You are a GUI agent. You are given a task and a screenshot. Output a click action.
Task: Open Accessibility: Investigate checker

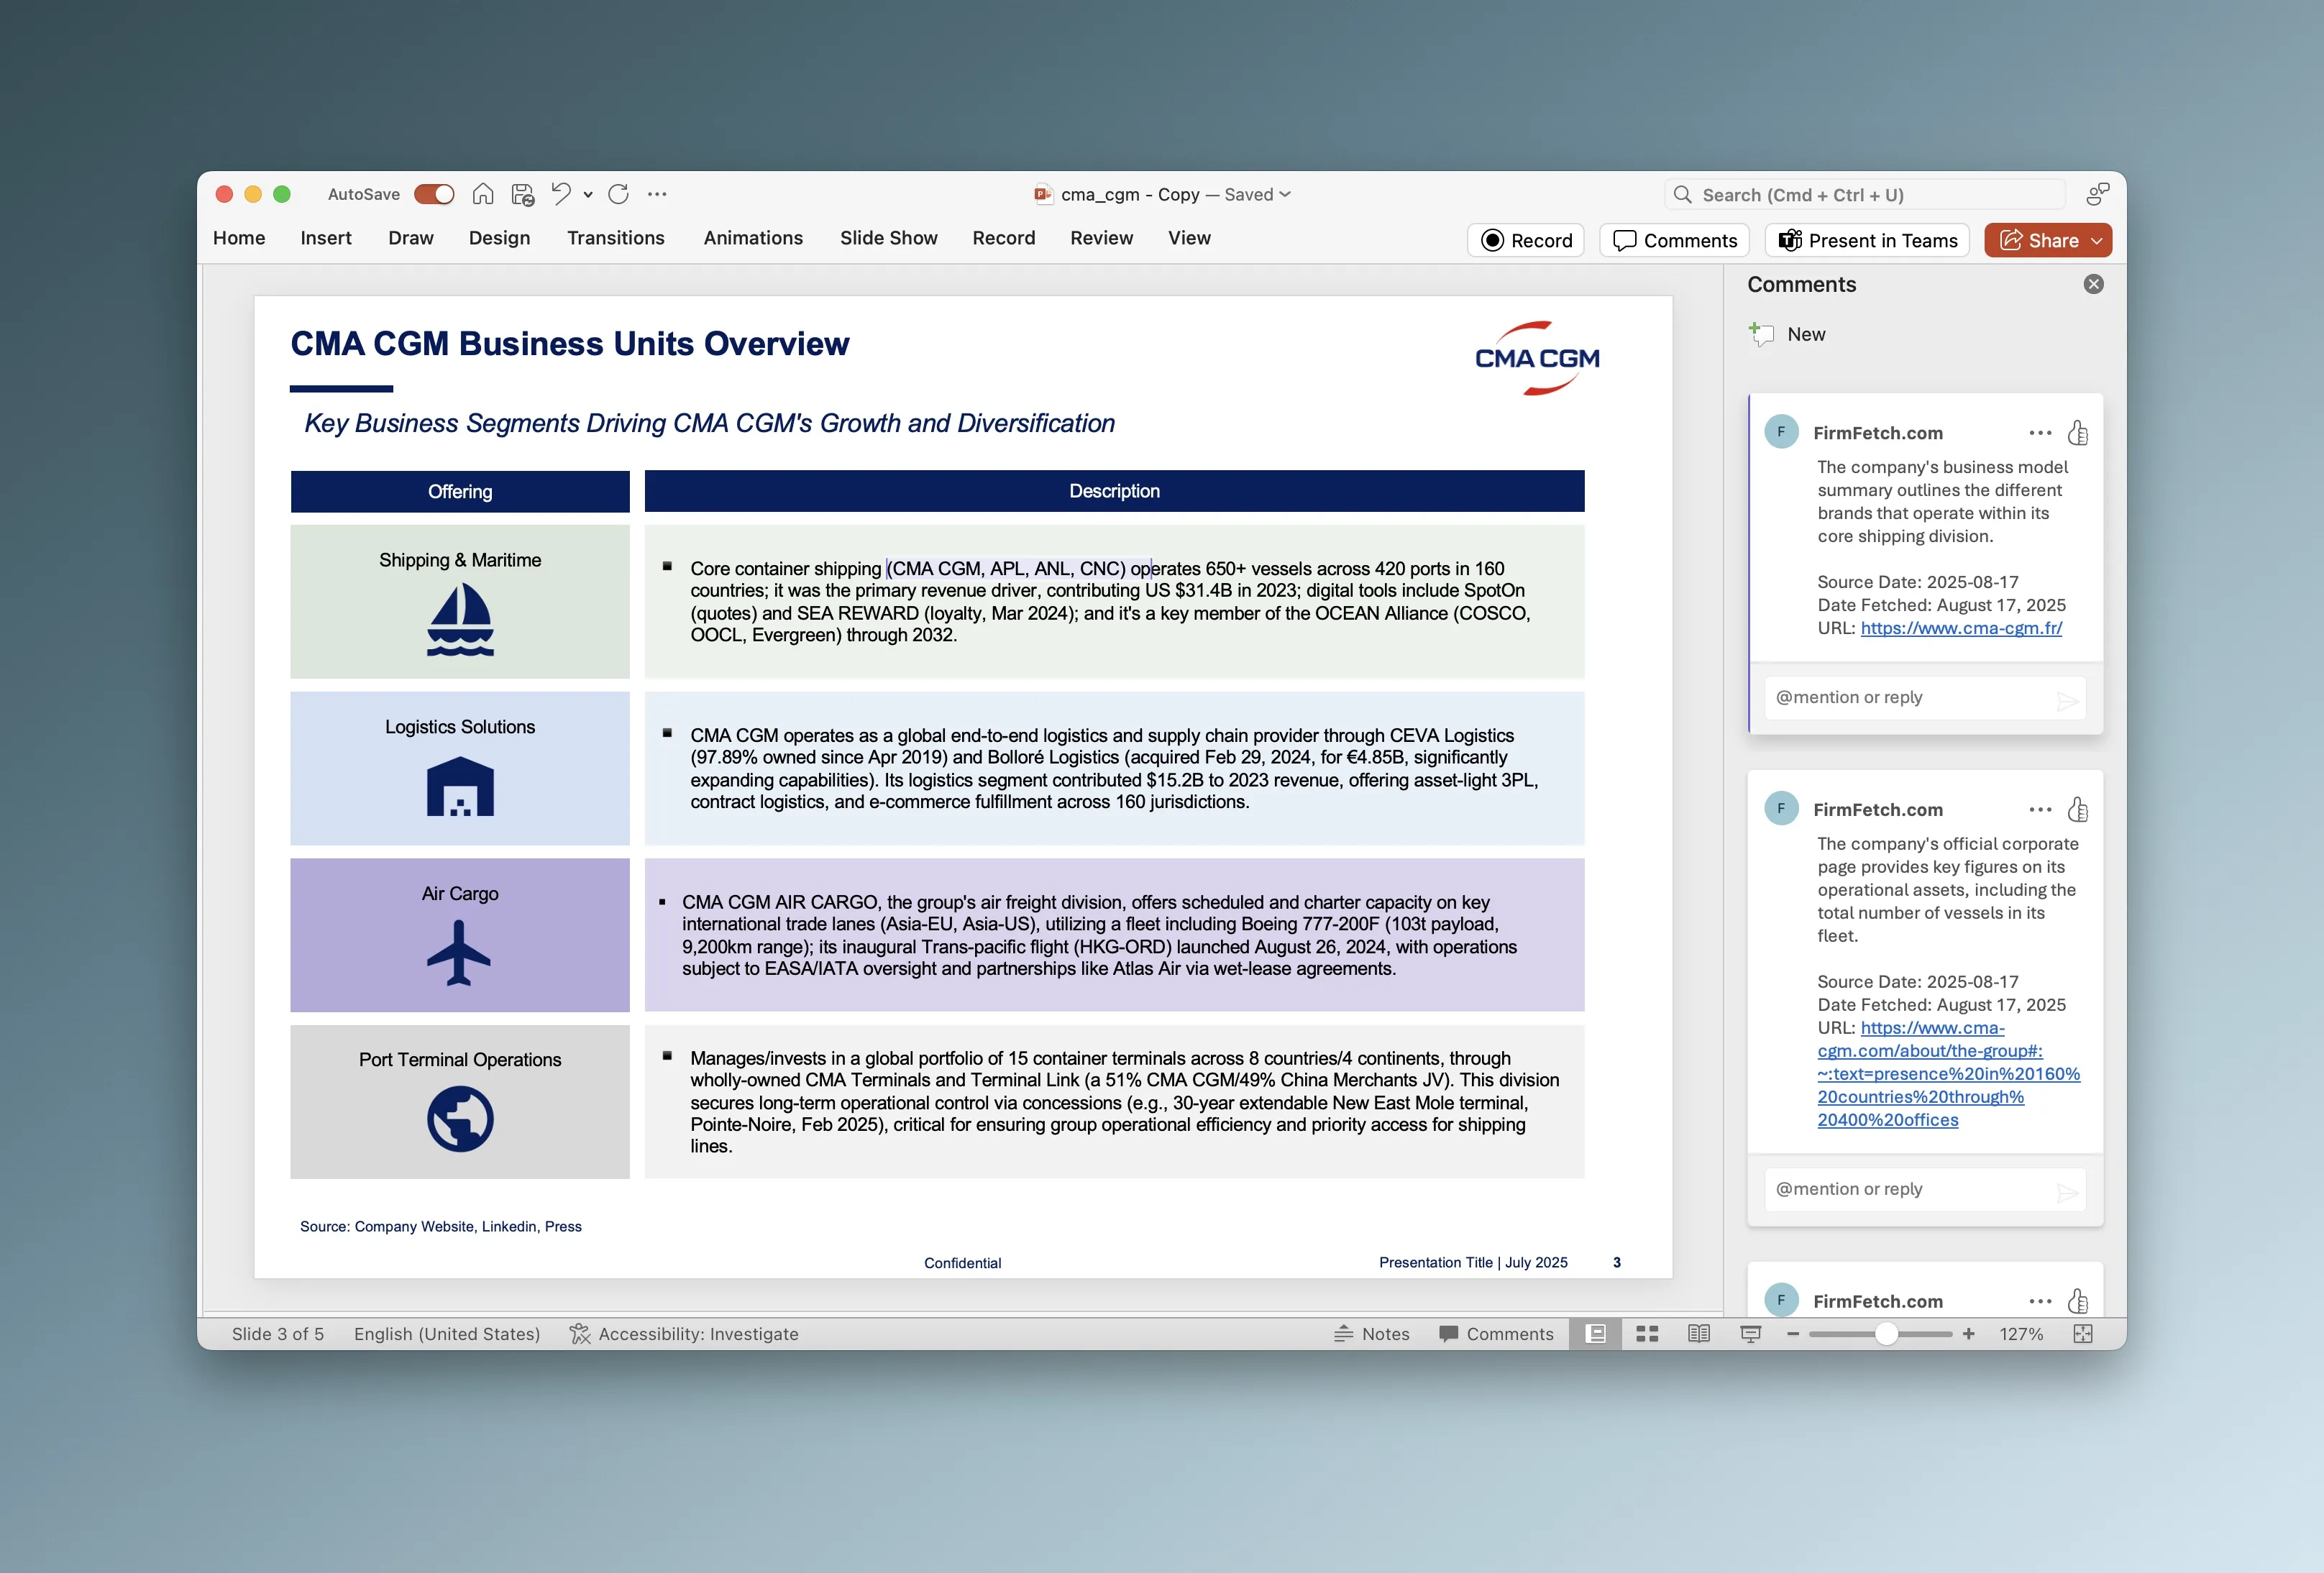coord(684,1334)
